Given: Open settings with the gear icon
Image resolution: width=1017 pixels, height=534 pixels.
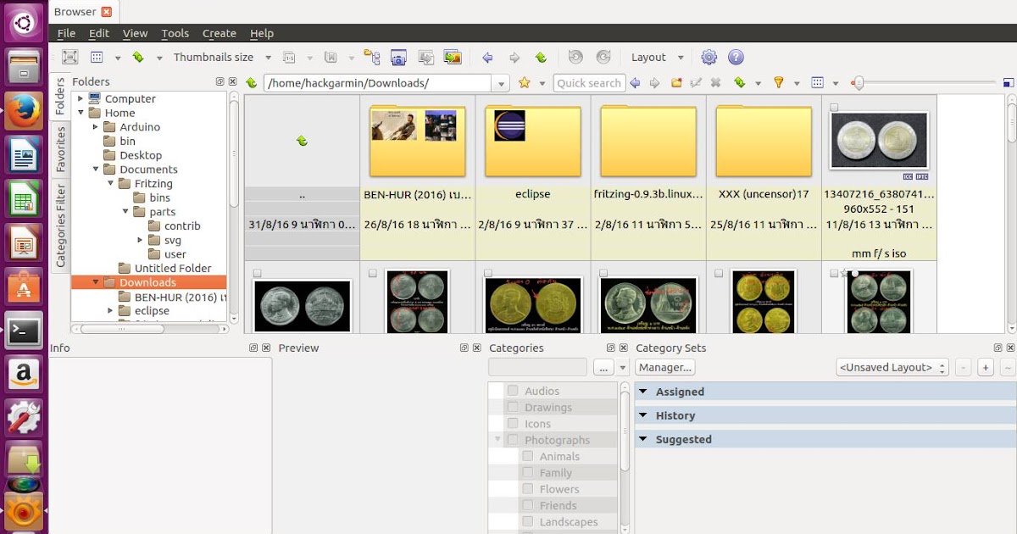Looking at the screenshot, I should point(709,58).
